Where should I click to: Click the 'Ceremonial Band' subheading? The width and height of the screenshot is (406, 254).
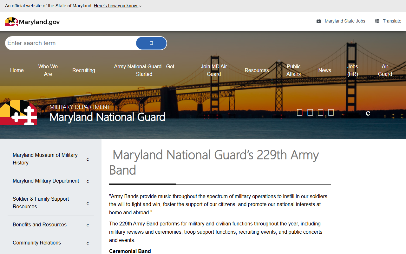130,251
